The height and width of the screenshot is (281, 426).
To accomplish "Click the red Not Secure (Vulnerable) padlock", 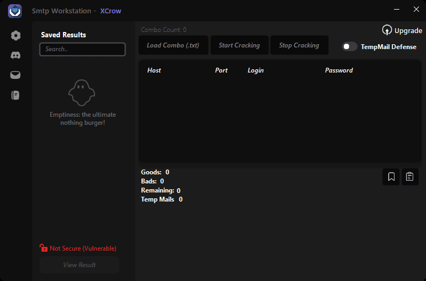I will 44,248.
